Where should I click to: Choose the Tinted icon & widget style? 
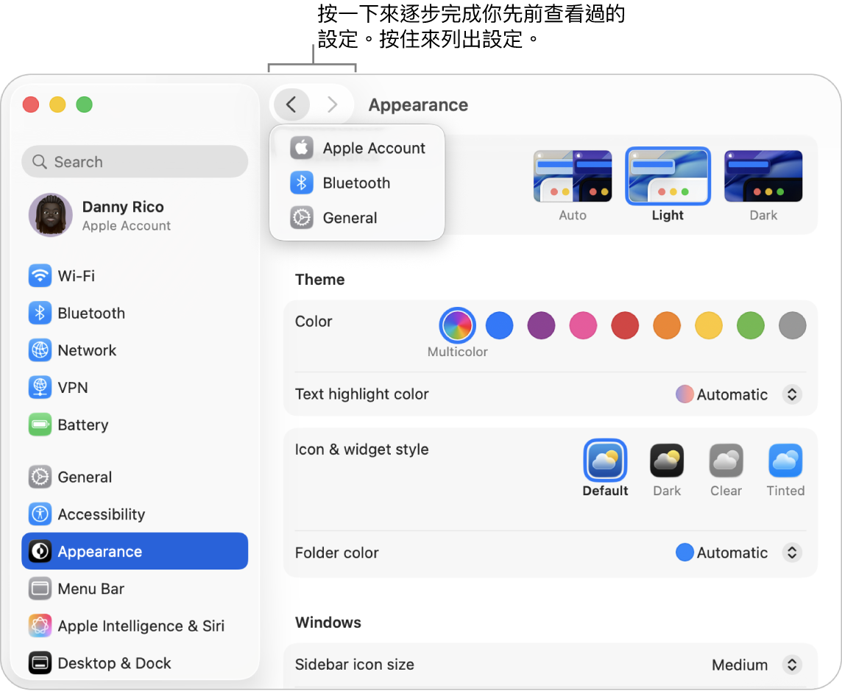click(x=785, y=461)
